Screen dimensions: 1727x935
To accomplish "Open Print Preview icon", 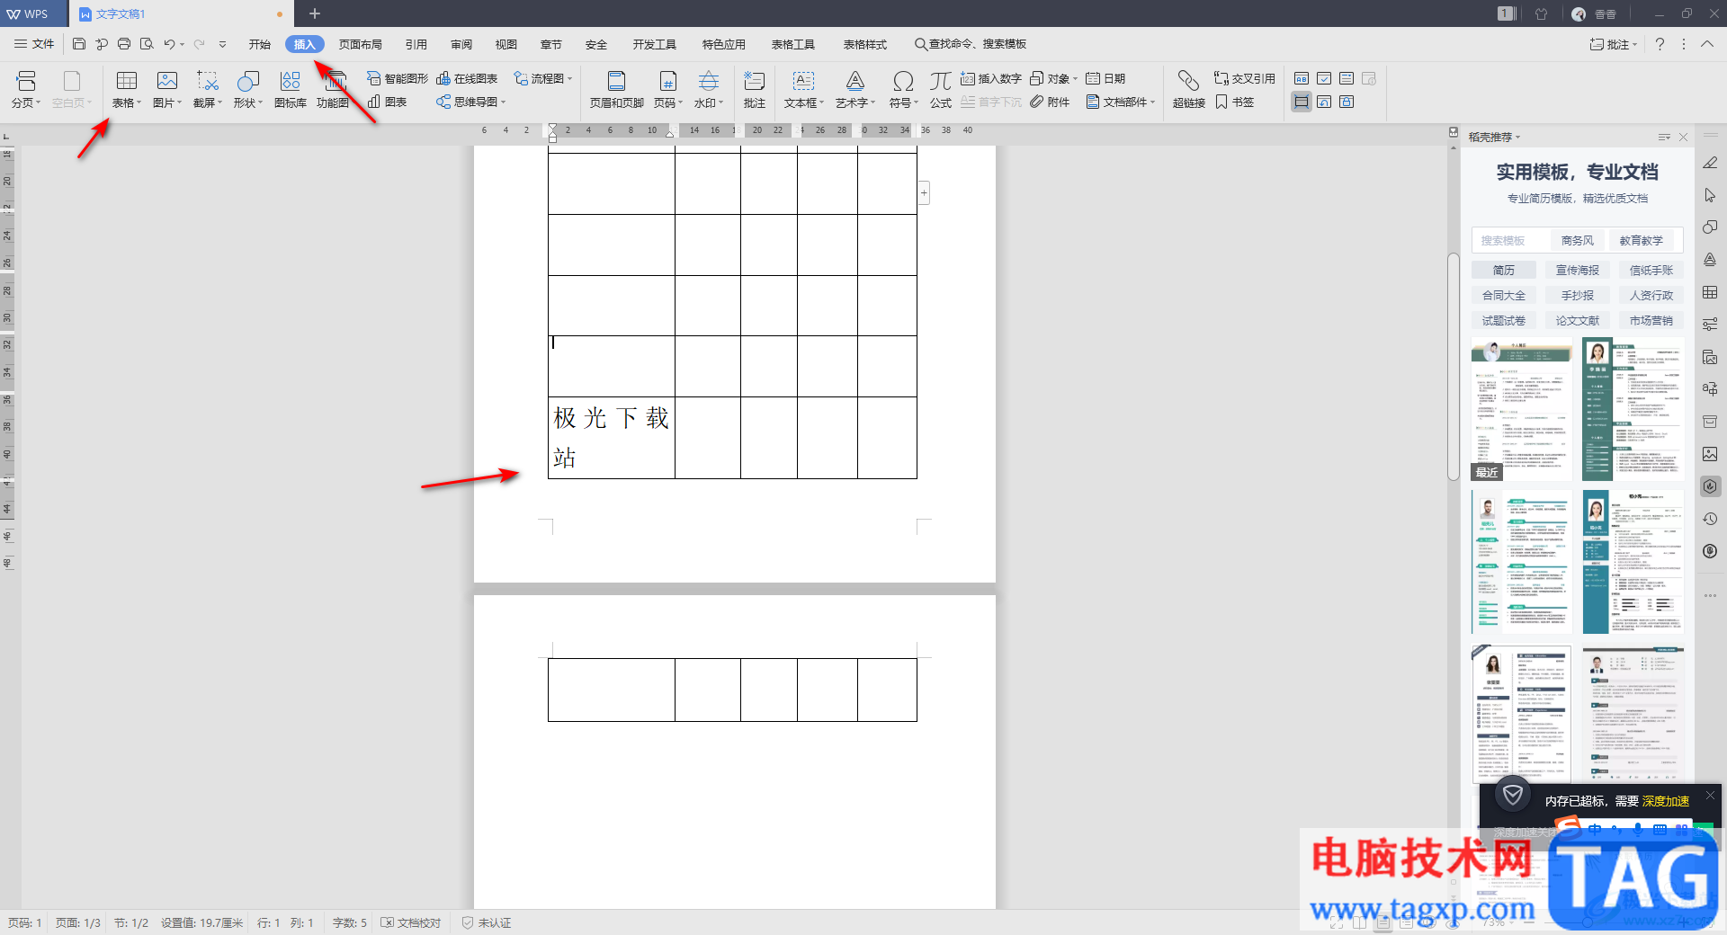I will pyautogui.click(x=147, y=44).
